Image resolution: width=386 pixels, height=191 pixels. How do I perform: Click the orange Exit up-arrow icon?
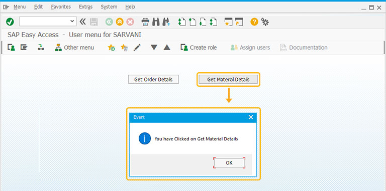pyautogui.click(x=120, y=22)
